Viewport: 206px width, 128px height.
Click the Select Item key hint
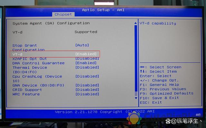[x=158, y=72]
